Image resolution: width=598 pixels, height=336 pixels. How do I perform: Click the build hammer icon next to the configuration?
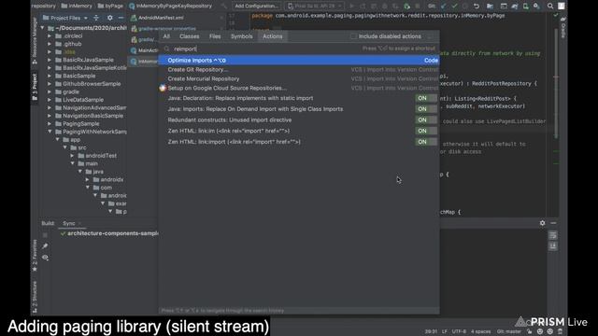click(224, 7)
